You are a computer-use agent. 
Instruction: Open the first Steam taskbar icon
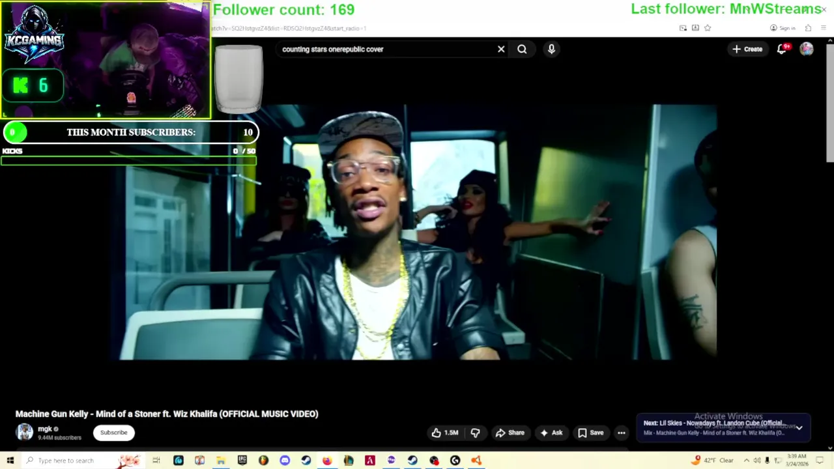[x=306, y=461]
